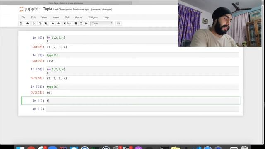The height and width of the screenshot is (149, 265).
Task: Select the type(s) code cell
Action: coord(142,87)
